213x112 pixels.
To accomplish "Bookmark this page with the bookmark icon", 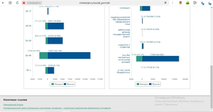I will [x=165, y=3].
